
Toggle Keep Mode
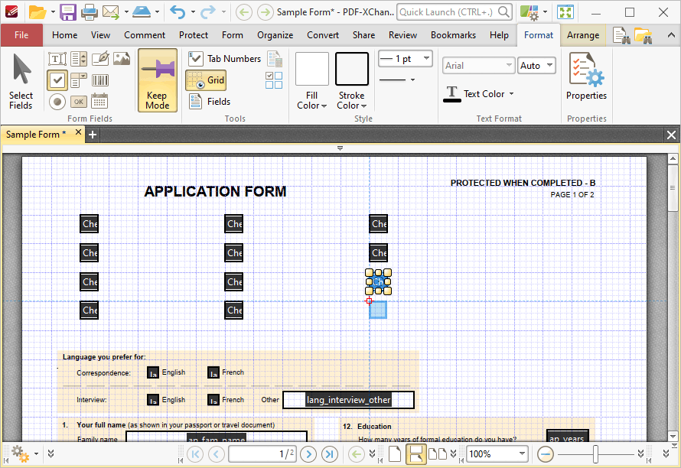click(x=158, y=80)
